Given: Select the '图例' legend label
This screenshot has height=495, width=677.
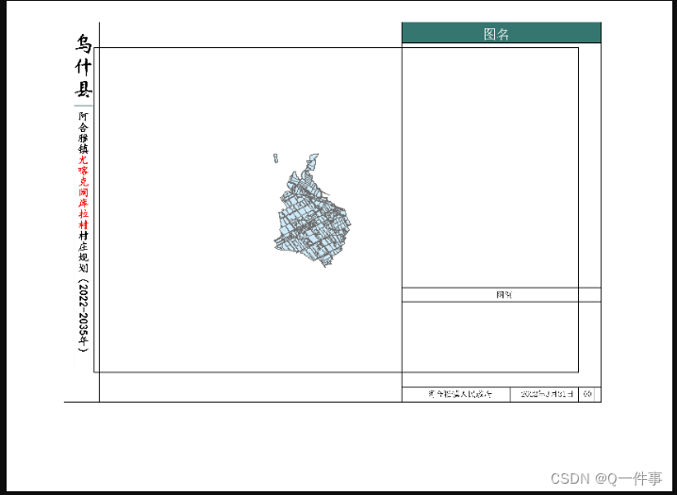Looking at the screenshot, I should pos(504,295).
